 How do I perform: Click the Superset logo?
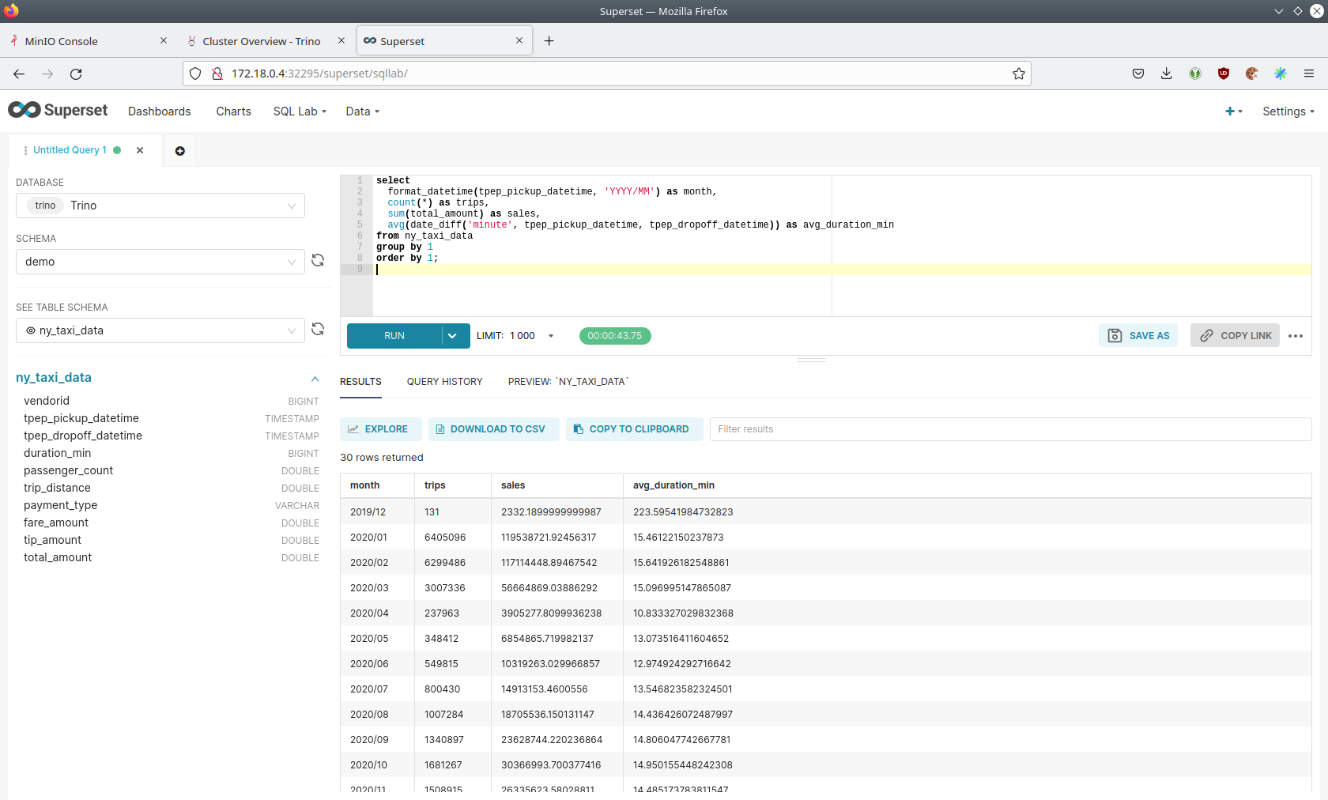58,111
